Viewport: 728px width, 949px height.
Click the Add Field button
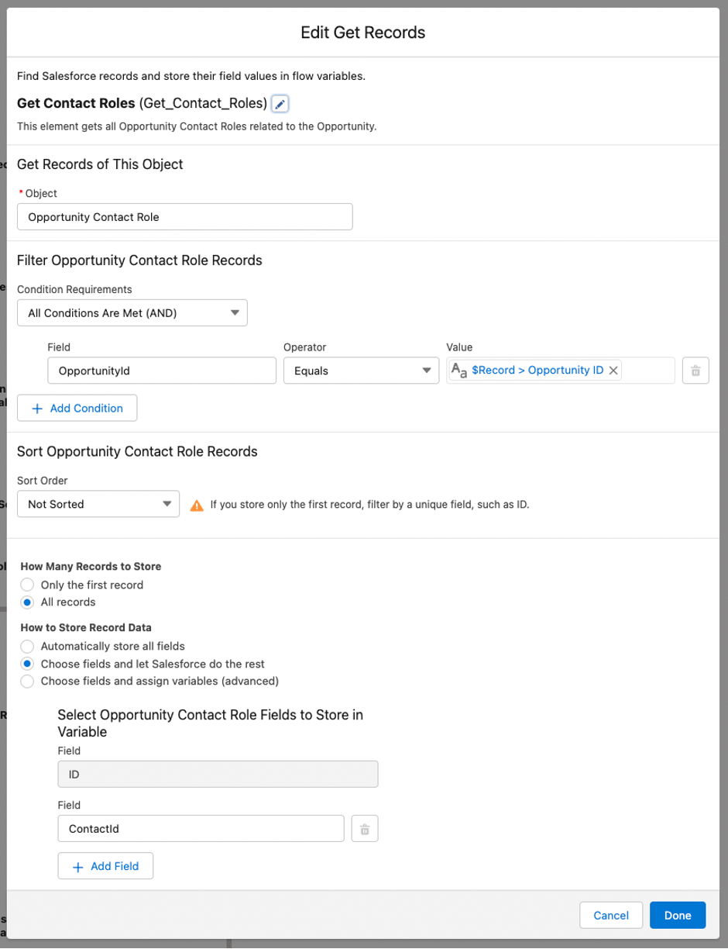[105, 865]
